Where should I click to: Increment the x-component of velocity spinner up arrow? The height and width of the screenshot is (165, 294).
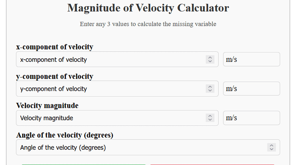[210, 58]
